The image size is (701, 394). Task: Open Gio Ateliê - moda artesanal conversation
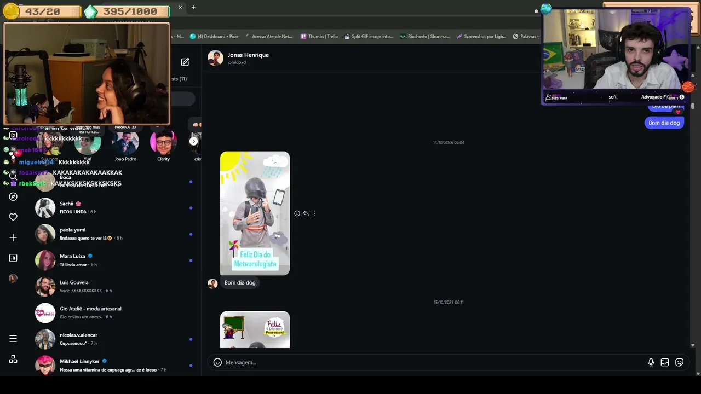click(115, 313)
